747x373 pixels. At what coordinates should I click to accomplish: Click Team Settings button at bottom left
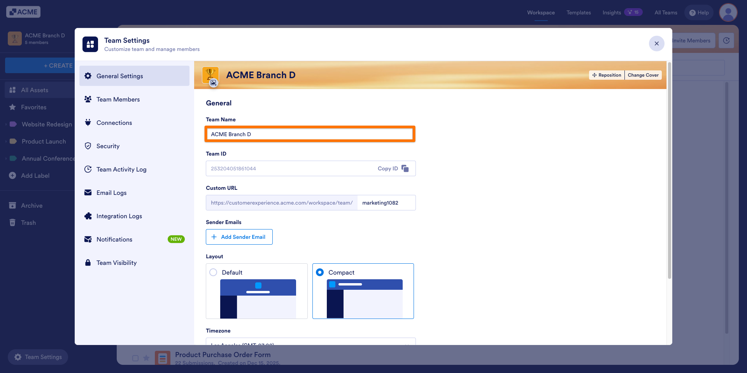38,357
